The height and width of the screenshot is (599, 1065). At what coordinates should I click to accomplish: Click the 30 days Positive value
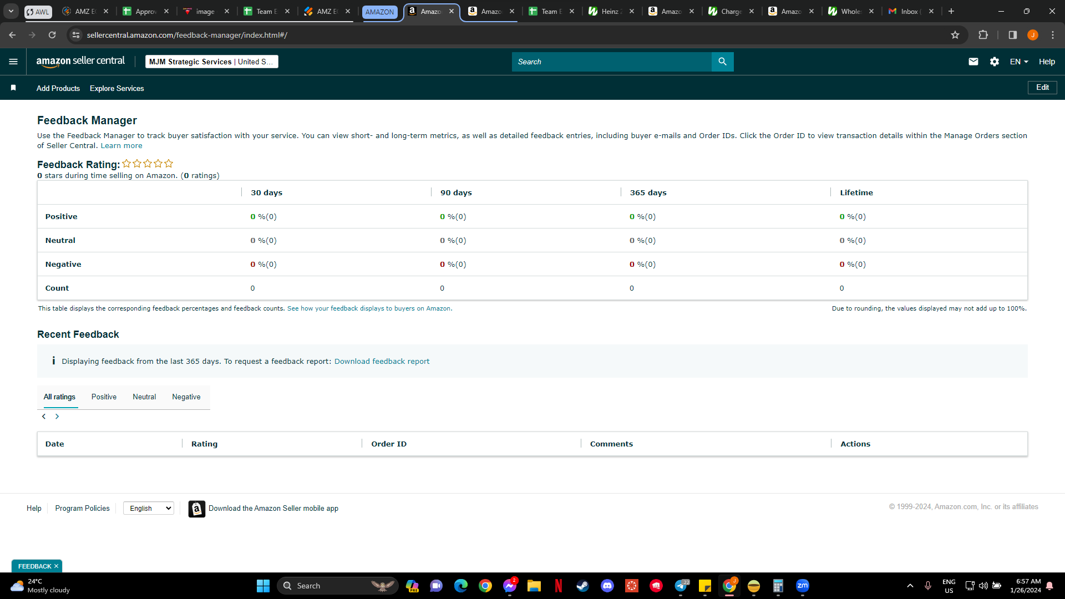(x=263, y=217)
